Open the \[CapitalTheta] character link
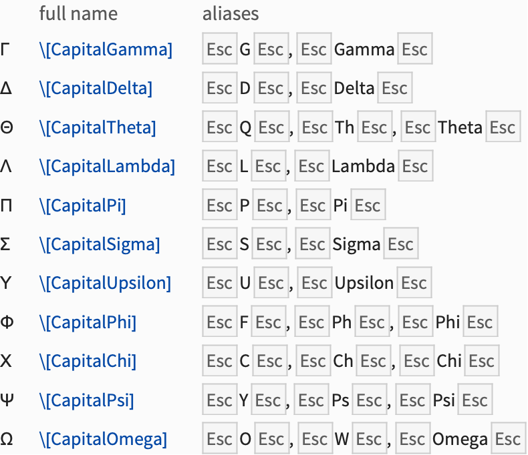 (x=98, y=127)
